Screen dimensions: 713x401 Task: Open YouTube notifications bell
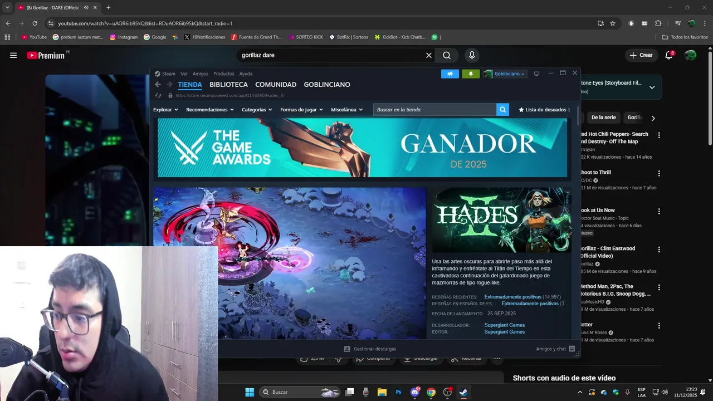pyautogui.click(x=669, y=55)
